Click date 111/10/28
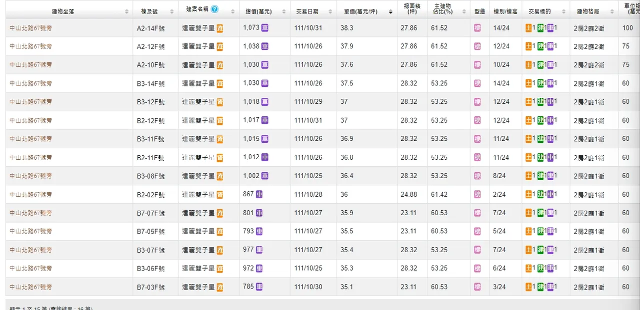Viewport: 640px width, 310px height. [308, 194]
